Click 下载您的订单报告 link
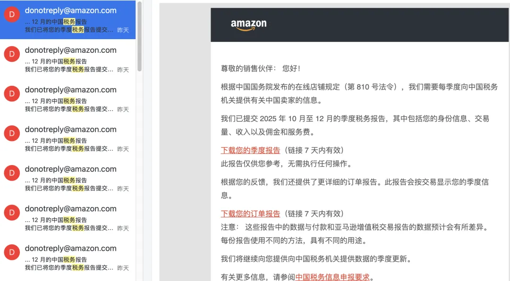510x281 pixels. [x=250, y=214]
